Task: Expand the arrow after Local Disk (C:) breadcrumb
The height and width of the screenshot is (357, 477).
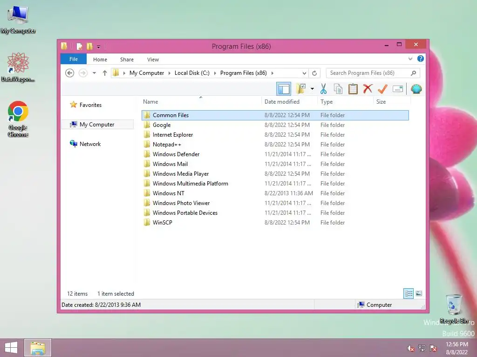Action: (x=215, y=73)
